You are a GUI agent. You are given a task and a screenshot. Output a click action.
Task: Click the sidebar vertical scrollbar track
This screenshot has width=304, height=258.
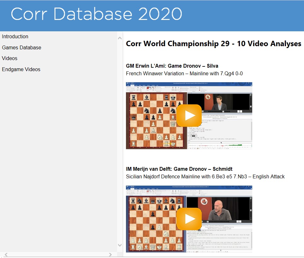coord(120,142)
